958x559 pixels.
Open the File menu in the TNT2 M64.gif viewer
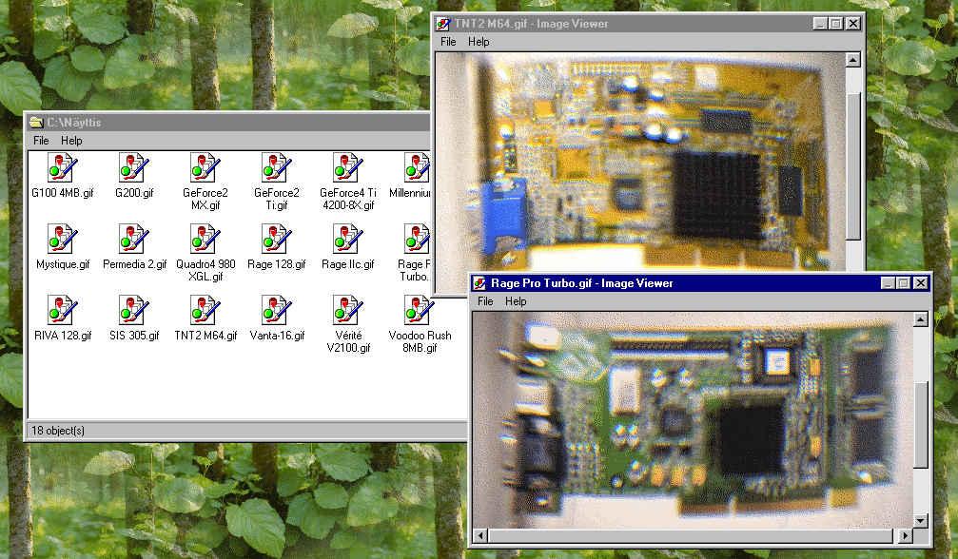point(448,42)
